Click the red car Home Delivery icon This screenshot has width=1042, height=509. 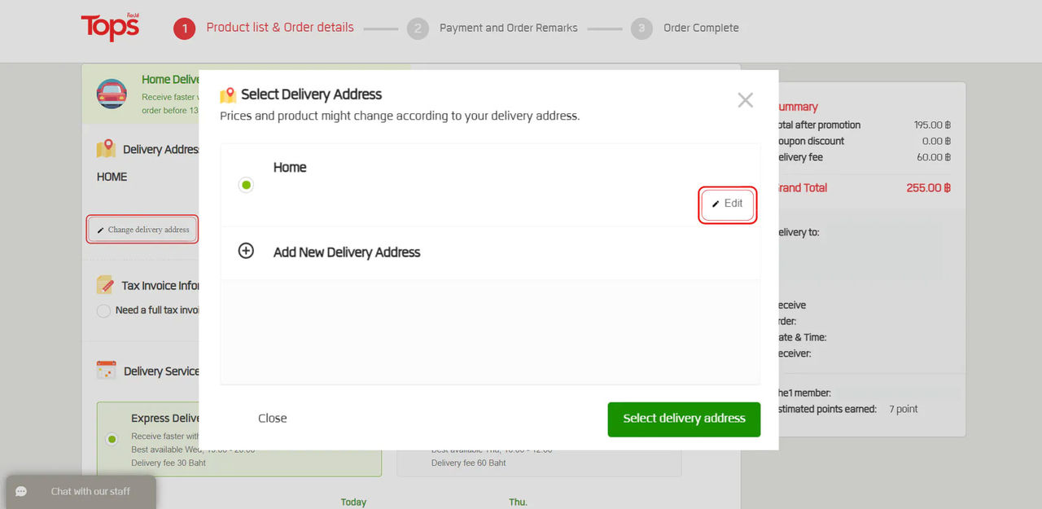(x=112, y=94)
